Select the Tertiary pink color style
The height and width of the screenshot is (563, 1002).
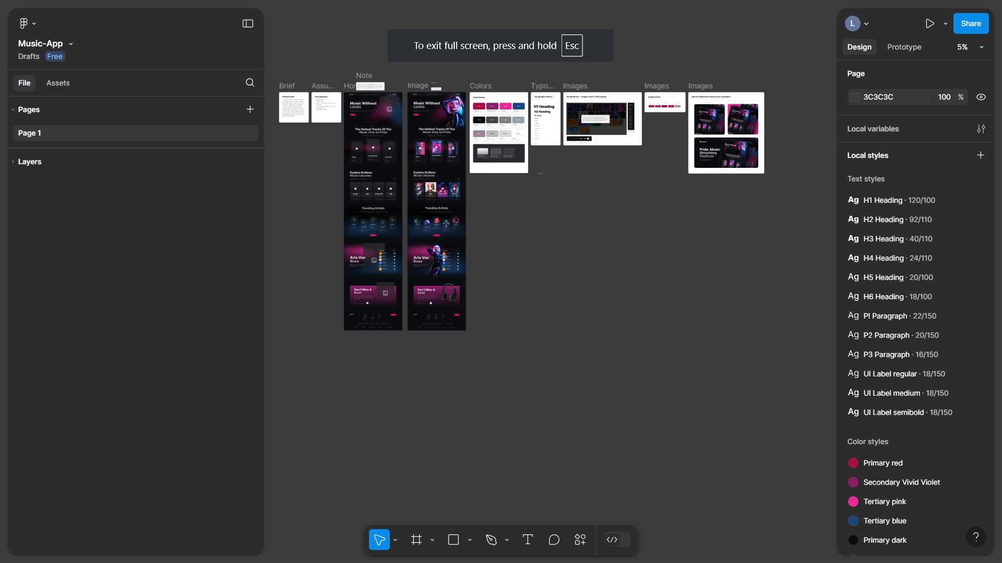(x=884, y=501)
